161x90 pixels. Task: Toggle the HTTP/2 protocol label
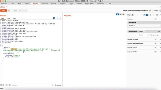pos(155,10)
